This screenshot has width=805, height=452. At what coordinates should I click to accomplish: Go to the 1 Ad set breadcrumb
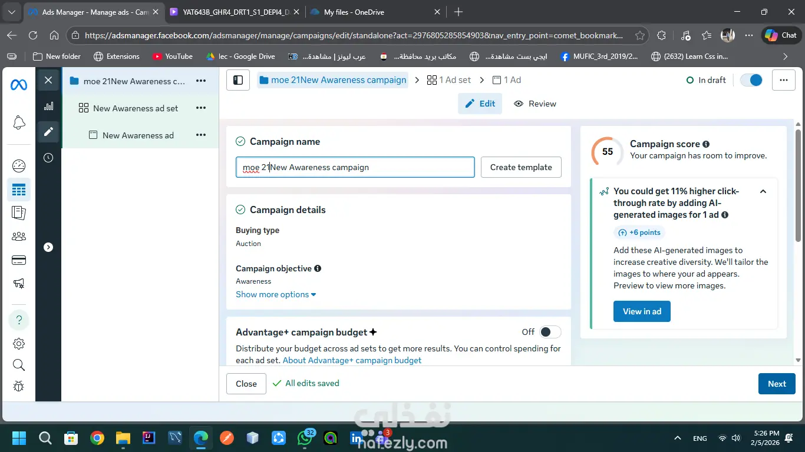tap(449, 80)
